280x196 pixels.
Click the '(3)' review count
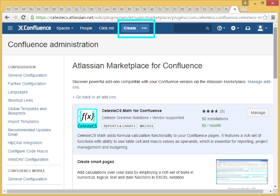222,111
